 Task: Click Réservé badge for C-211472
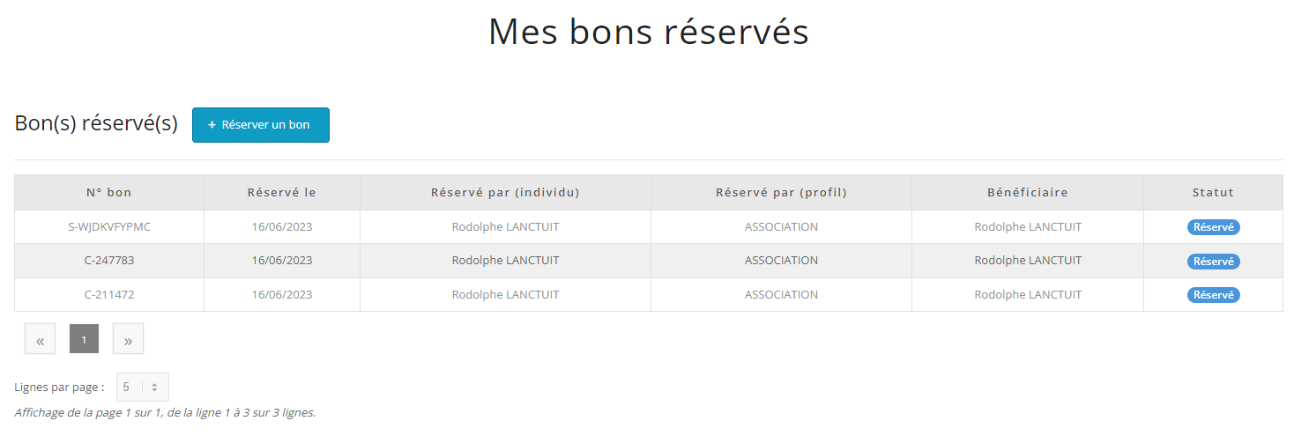(1213, 295)
